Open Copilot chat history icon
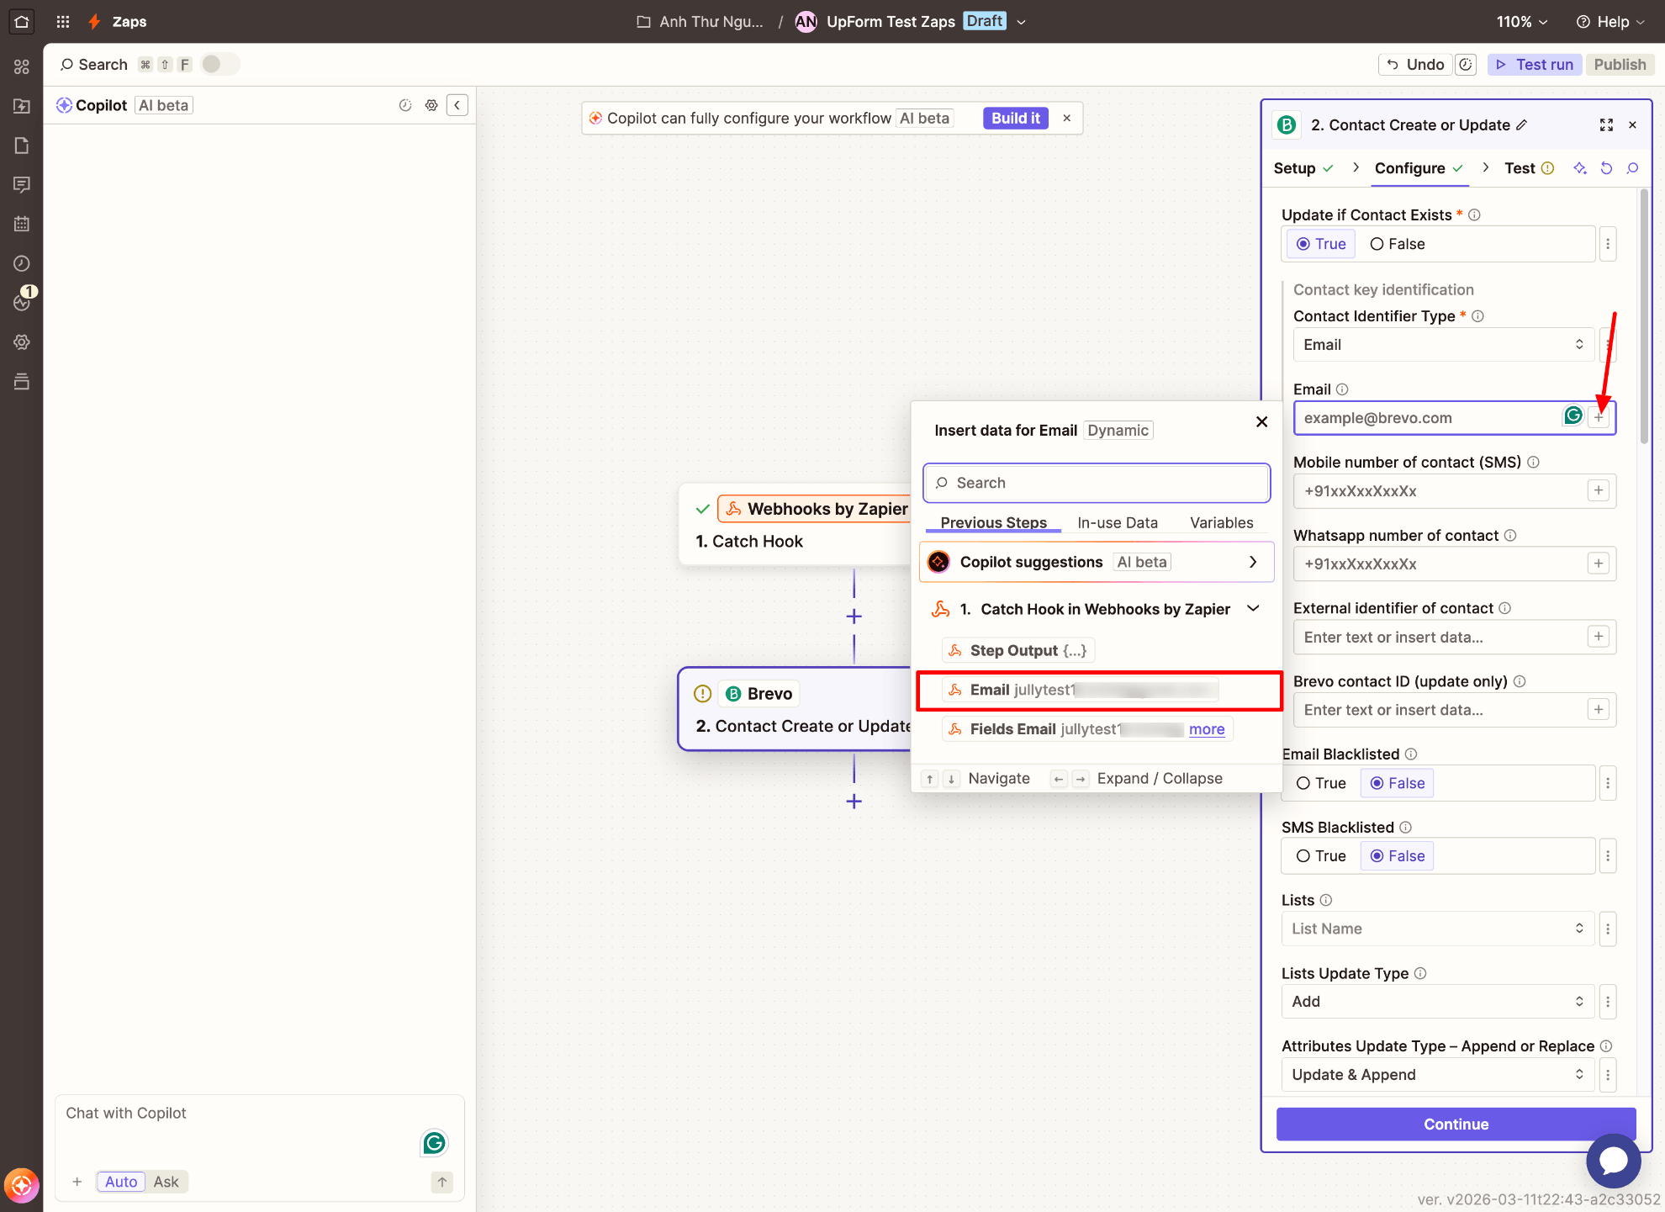Image resolution: width=1665 pixels, height=1212 pixels. click(x=405, y=105)
